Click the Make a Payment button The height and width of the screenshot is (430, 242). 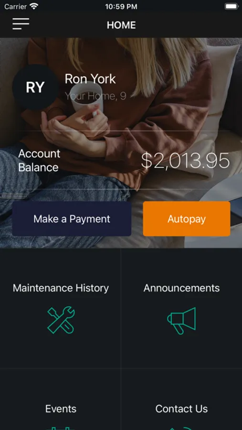[72, 219]
